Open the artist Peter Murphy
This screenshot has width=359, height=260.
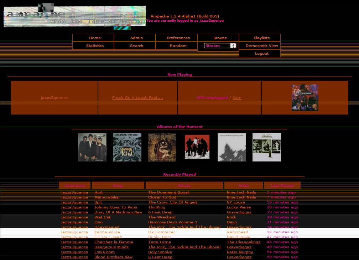point(240,253)
